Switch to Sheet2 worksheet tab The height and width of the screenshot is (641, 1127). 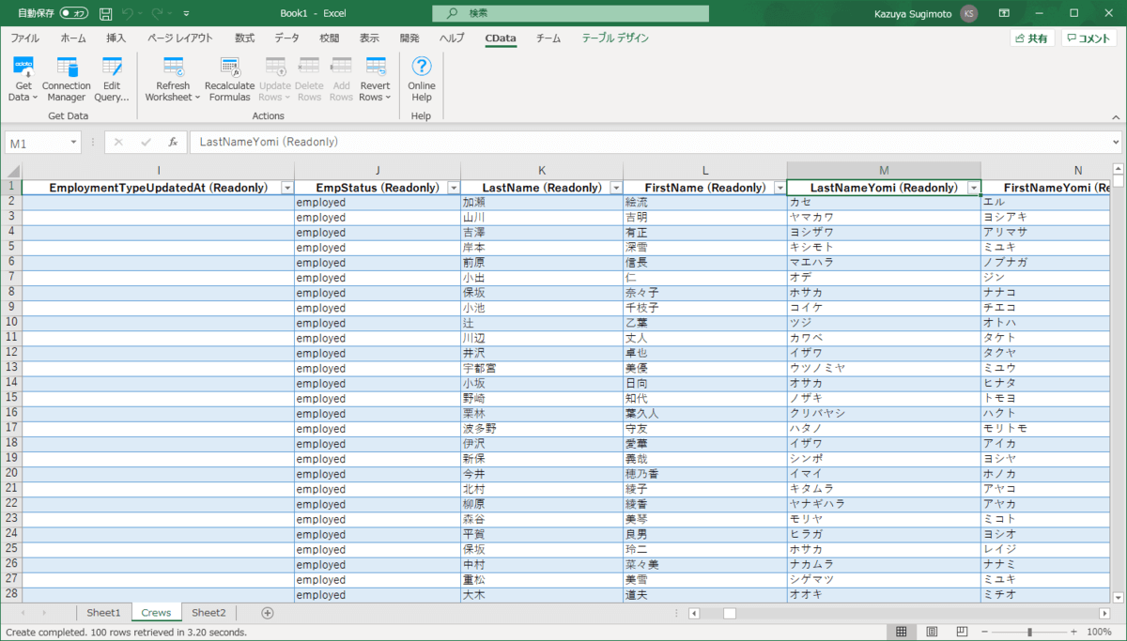tap(208, 613)
